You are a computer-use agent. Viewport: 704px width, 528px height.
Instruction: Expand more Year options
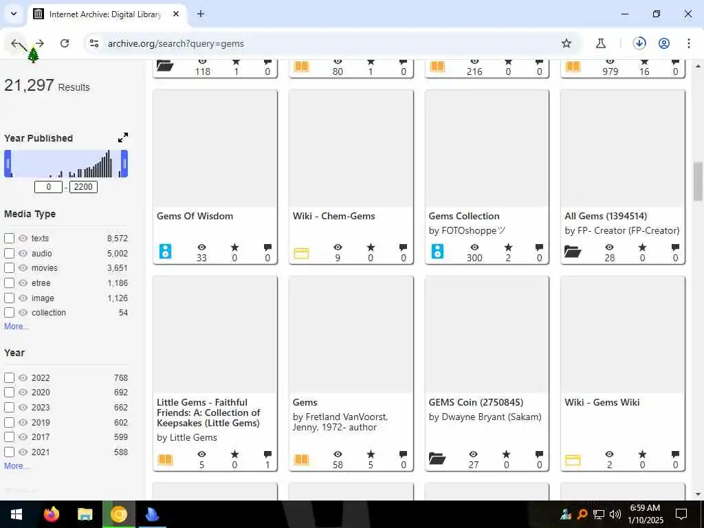16,466
